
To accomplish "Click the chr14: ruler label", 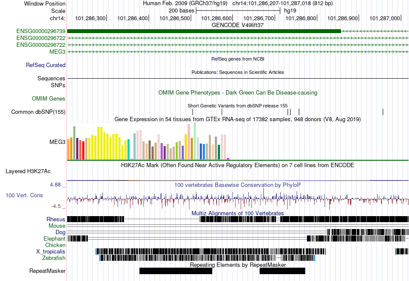I will [x=58, y=18].
